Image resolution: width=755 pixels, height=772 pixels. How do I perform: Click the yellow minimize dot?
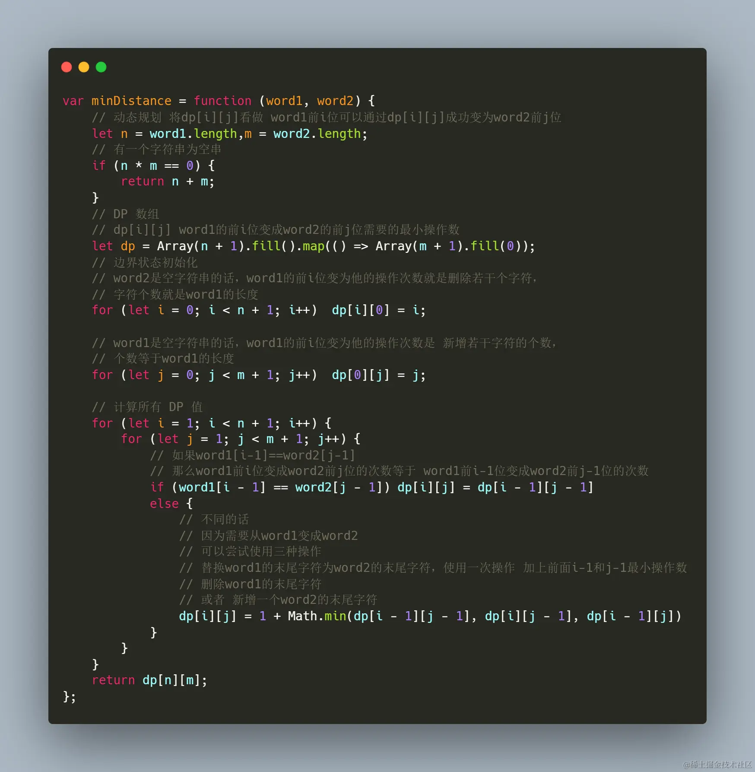[84, 67]
